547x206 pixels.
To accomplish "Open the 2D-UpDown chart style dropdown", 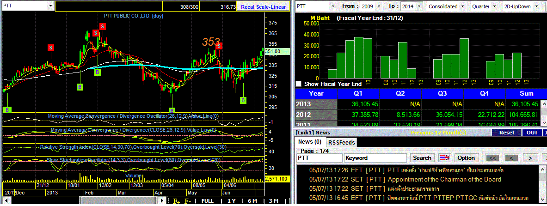I will click(x=537, y=6).
